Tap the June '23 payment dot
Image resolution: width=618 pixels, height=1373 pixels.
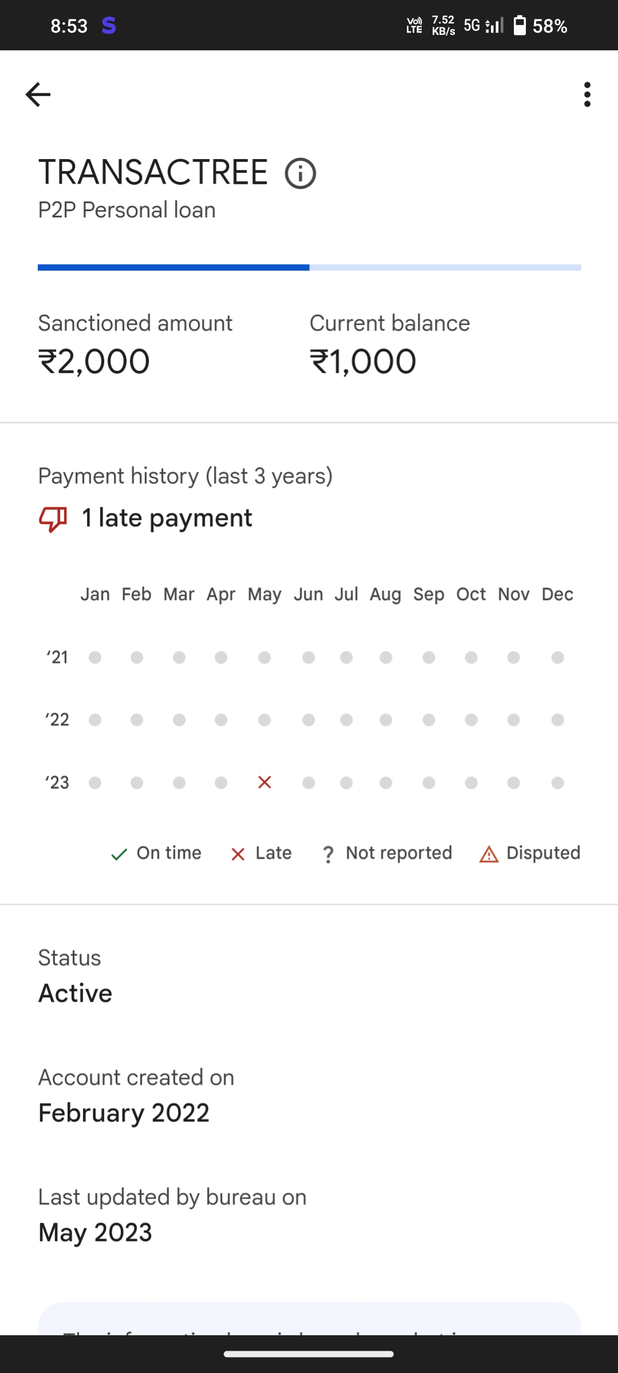[308, 782]
